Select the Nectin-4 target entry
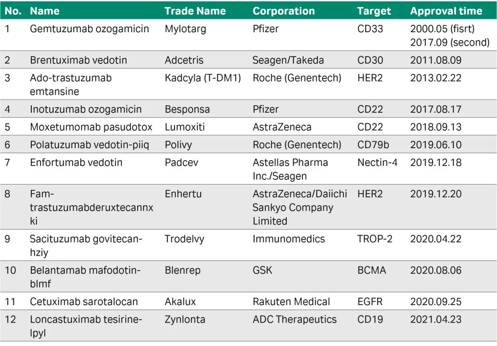Screen dimensions: 497x346 [x=377, y=162]
